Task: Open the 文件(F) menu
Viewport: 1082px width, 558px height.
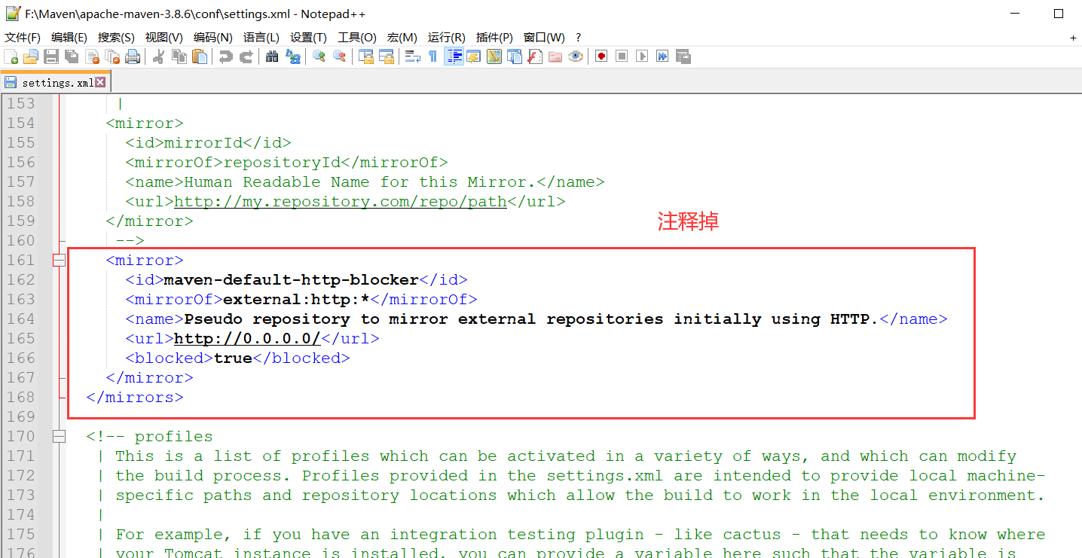Action: (x=23, y=38)
